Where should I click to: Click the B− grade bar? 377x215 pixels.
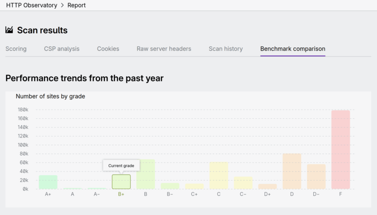tap(170, 186)
